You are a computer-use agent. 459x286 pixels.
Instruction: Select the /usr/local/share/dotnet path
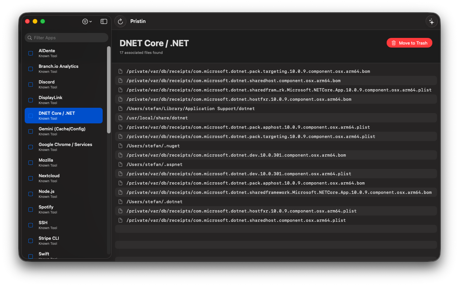point(157,118)
